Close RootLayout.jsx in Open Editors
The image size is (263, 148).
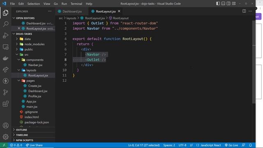coord(19,28)
